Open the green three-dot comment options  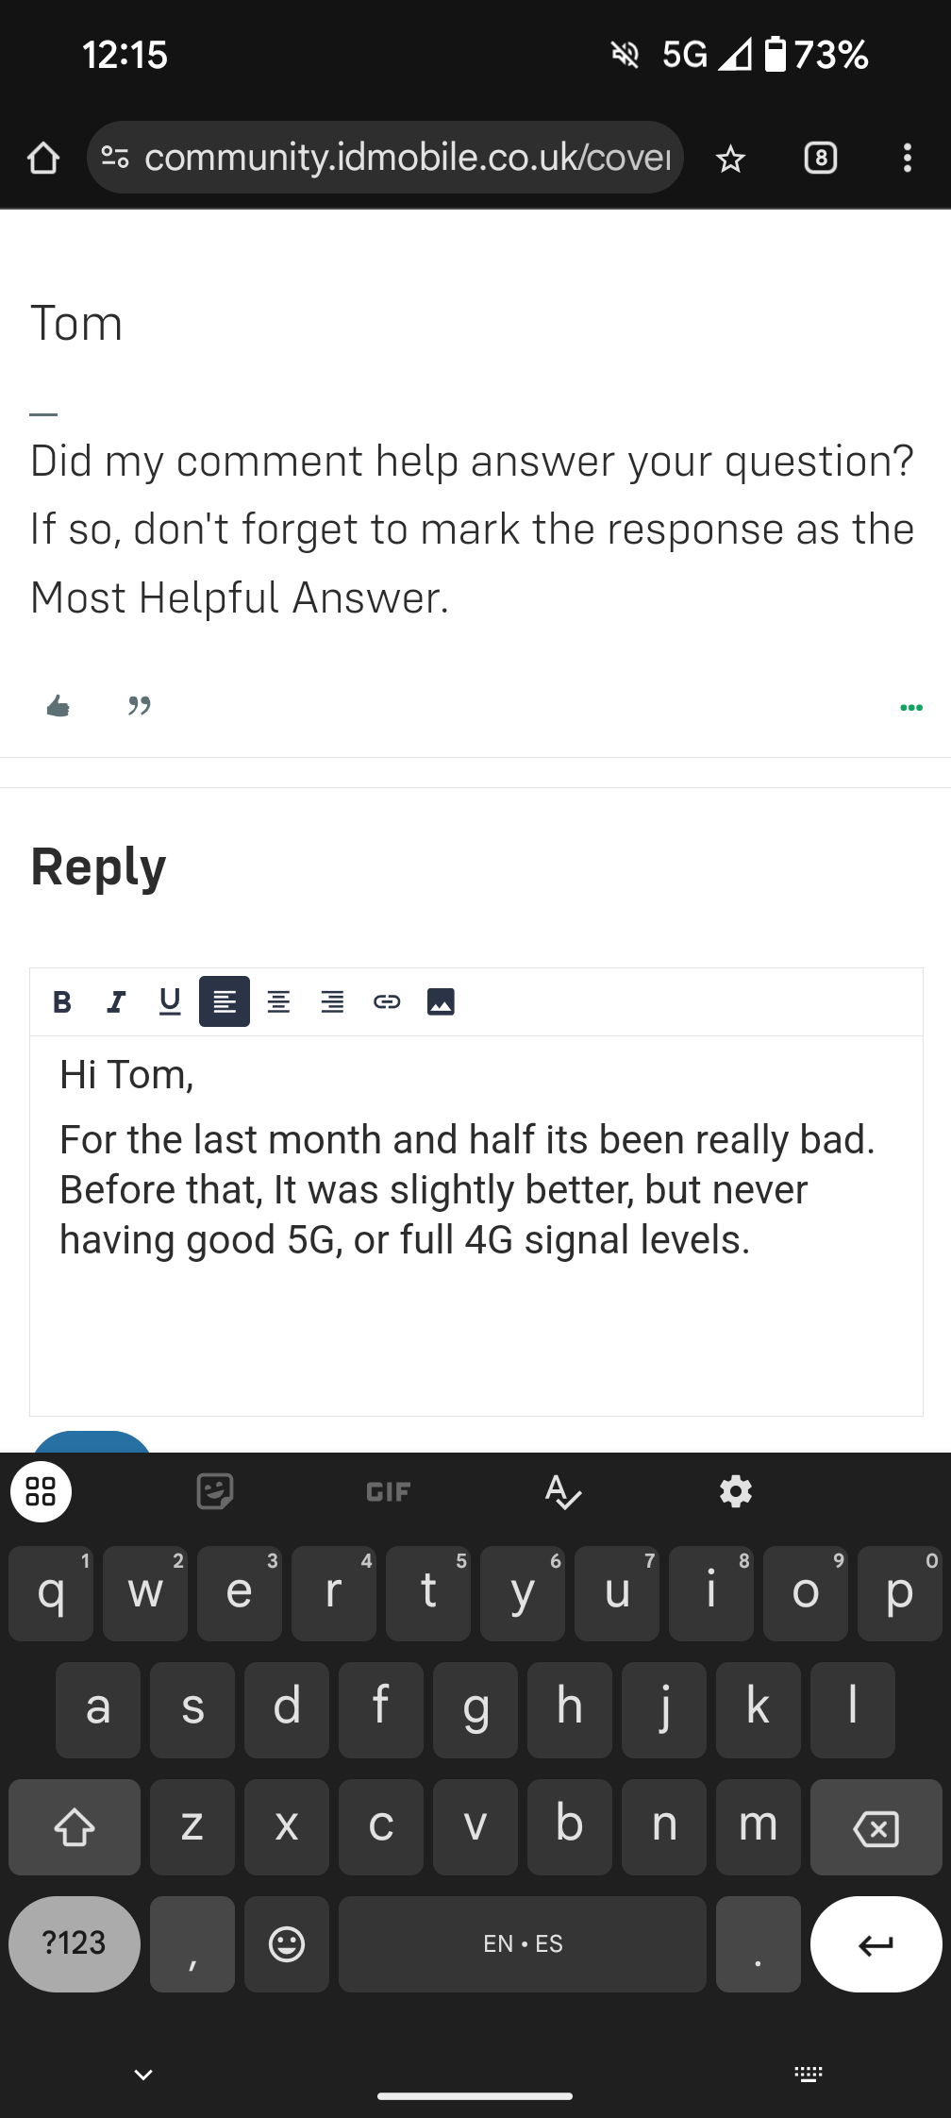pos(911,707)
